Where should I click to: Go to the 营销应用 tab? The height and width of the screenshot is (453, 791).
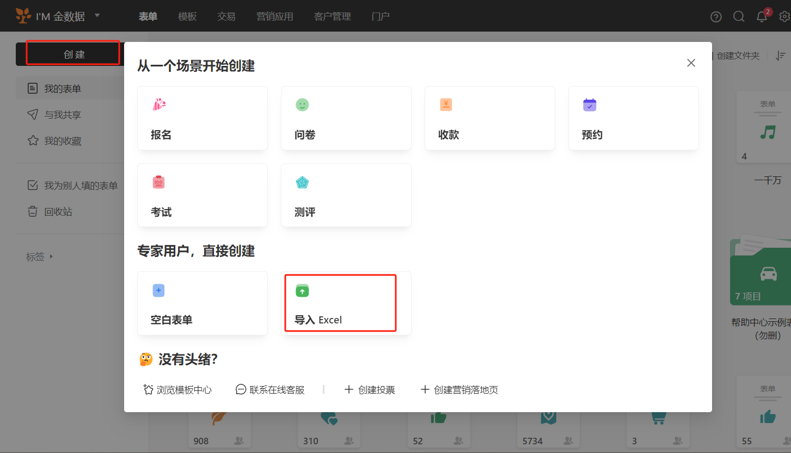pyautogui.click(x=275, y=16)
